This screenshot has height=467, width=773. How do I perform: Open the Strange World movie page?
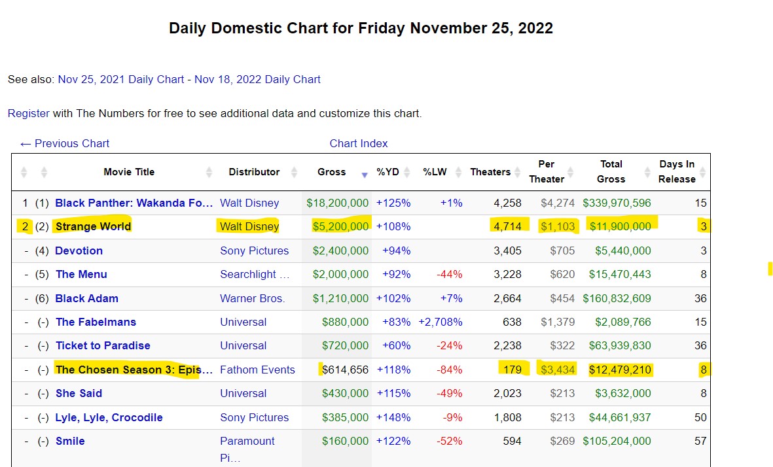(x=94, y=226)
